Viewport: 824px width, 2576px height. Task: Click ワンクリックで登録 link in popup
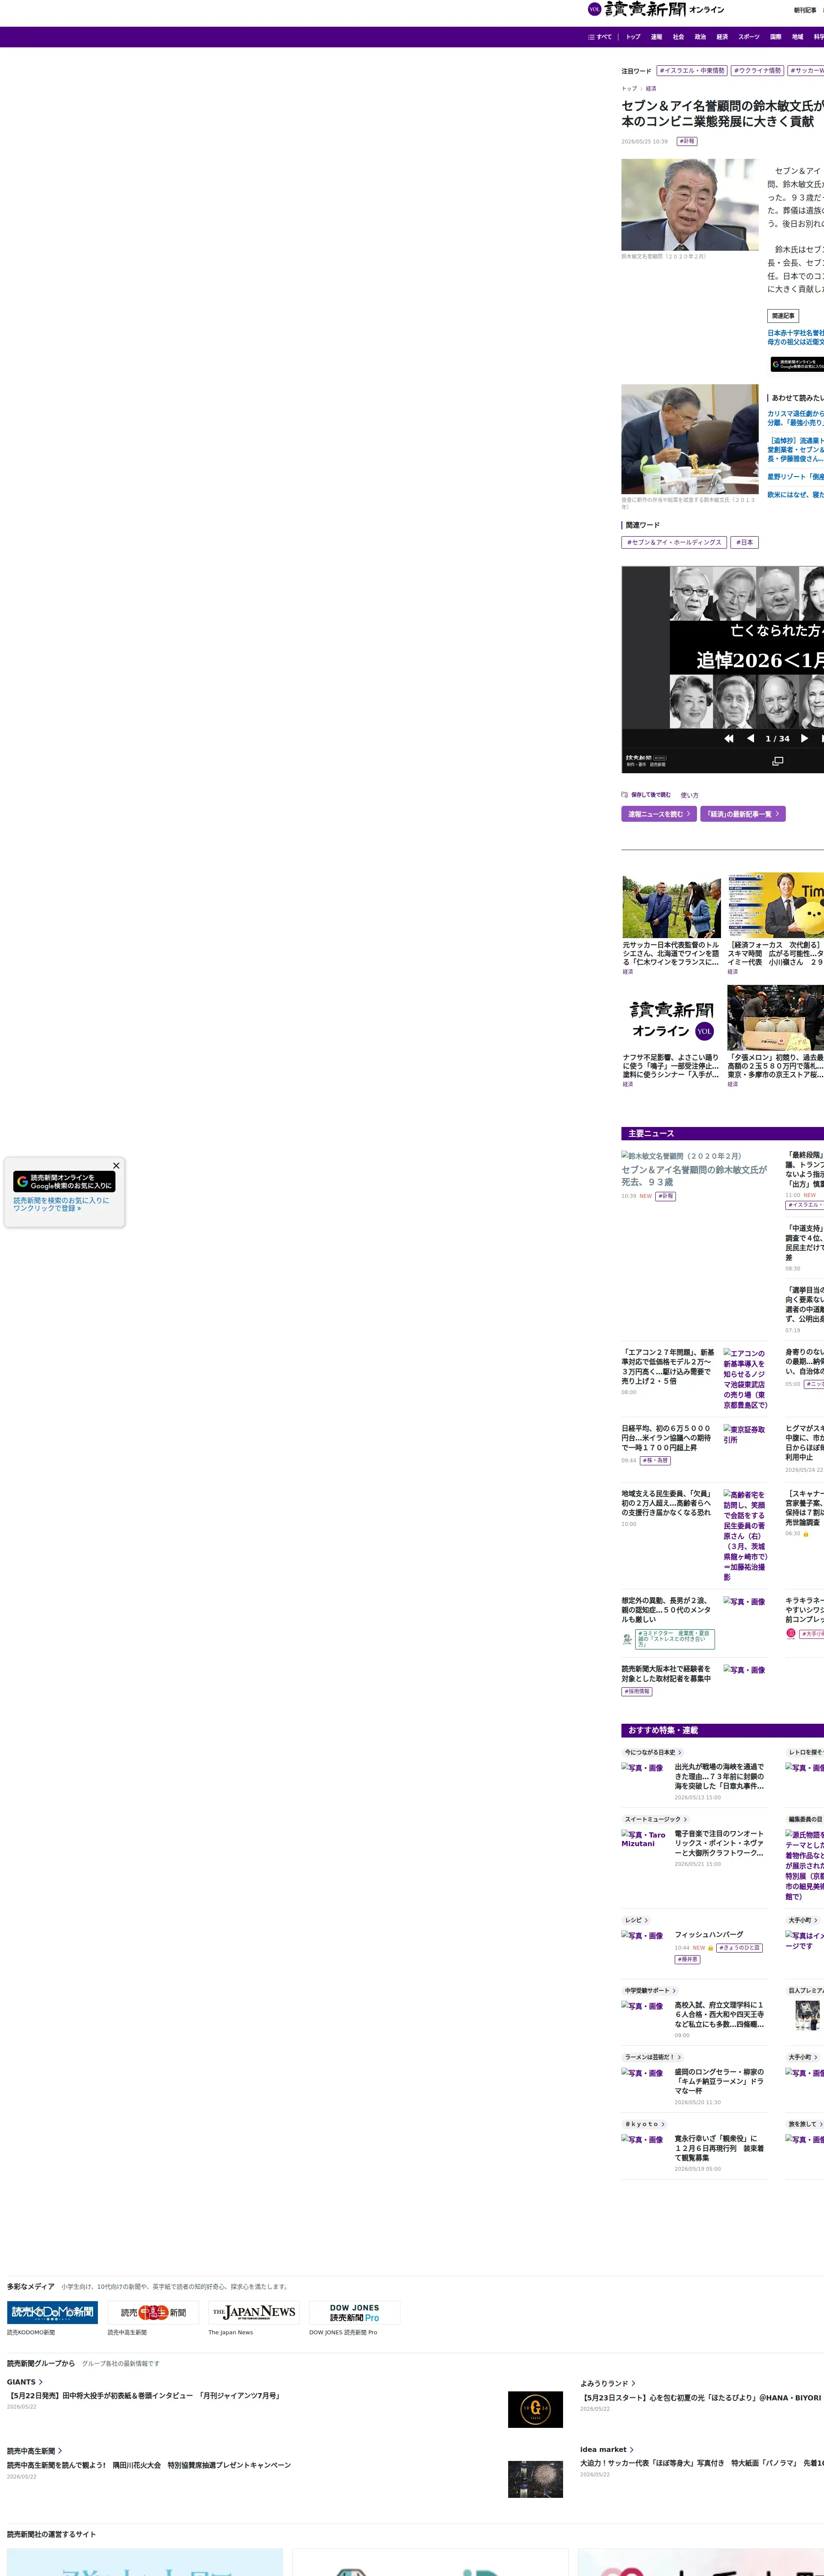click(47, 1208)
